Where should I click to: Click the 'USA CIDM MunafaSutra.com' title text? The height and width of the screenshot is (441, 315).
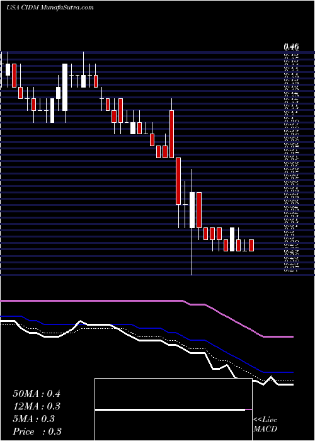pyautogui.click(x=50, y=8)
